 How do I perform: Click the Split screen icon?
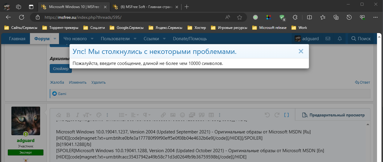tap(310, 17)
